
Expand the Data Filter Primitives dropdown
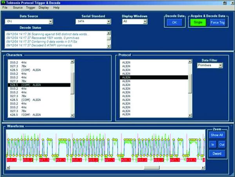221,65
